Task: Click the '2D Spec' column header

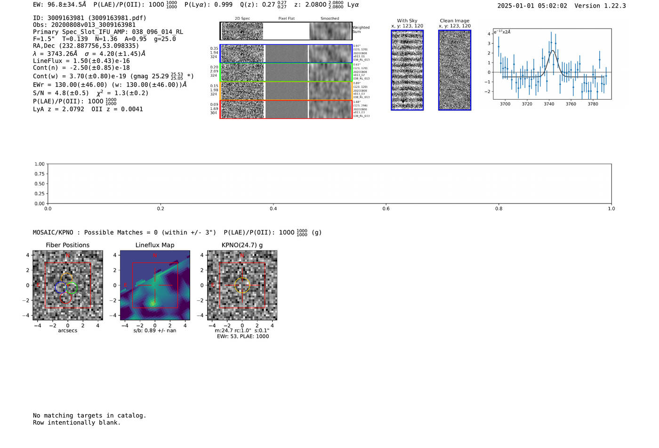Action: (x=242, y=18)
